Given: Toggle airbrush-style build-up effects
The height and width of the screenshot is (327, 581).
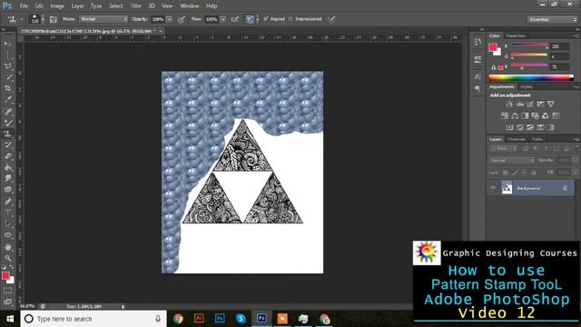Looking at the screenshot, I should 235,19.
